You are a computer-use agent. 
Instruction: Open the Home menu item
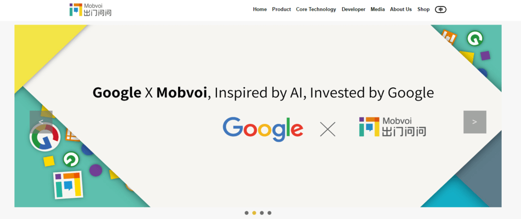click(259, 9)
